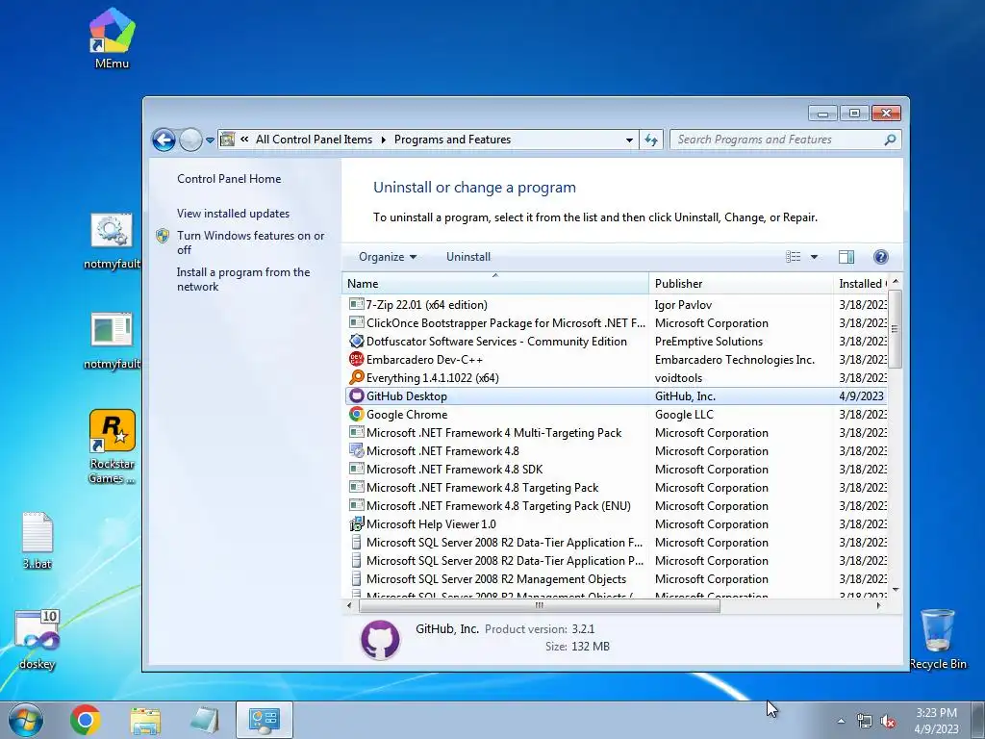985x739 pixels.
Task: Expand the breadcrumb chevron before All Control Panel Items
Action: [x=244, y=140]
